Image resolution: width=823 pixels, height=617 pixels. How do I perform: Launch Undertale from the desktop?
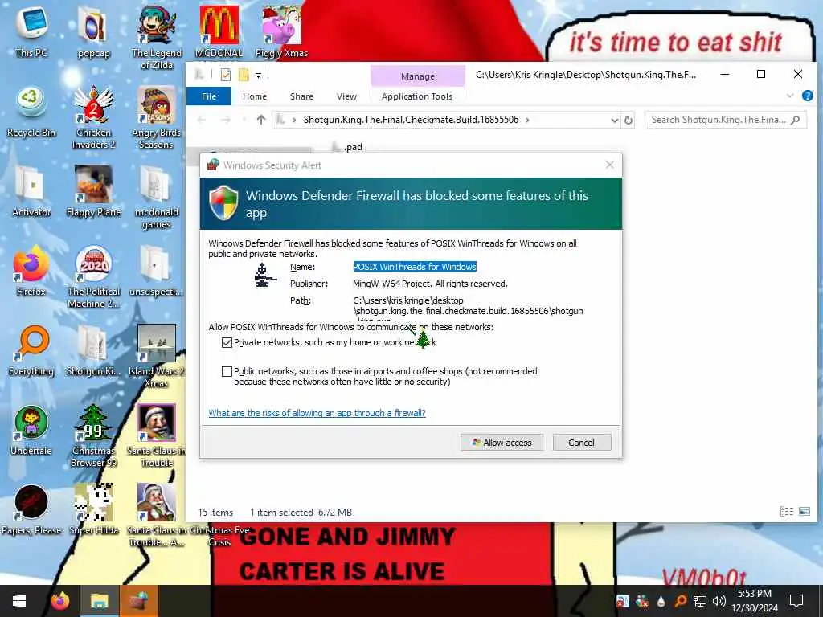pyautogui.click(x=31, y=429)
